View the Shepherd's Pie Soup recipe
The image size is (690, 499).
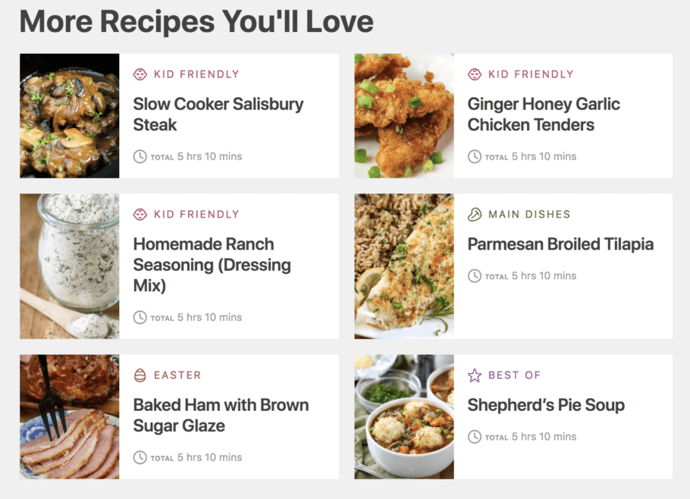pos(546,405)
